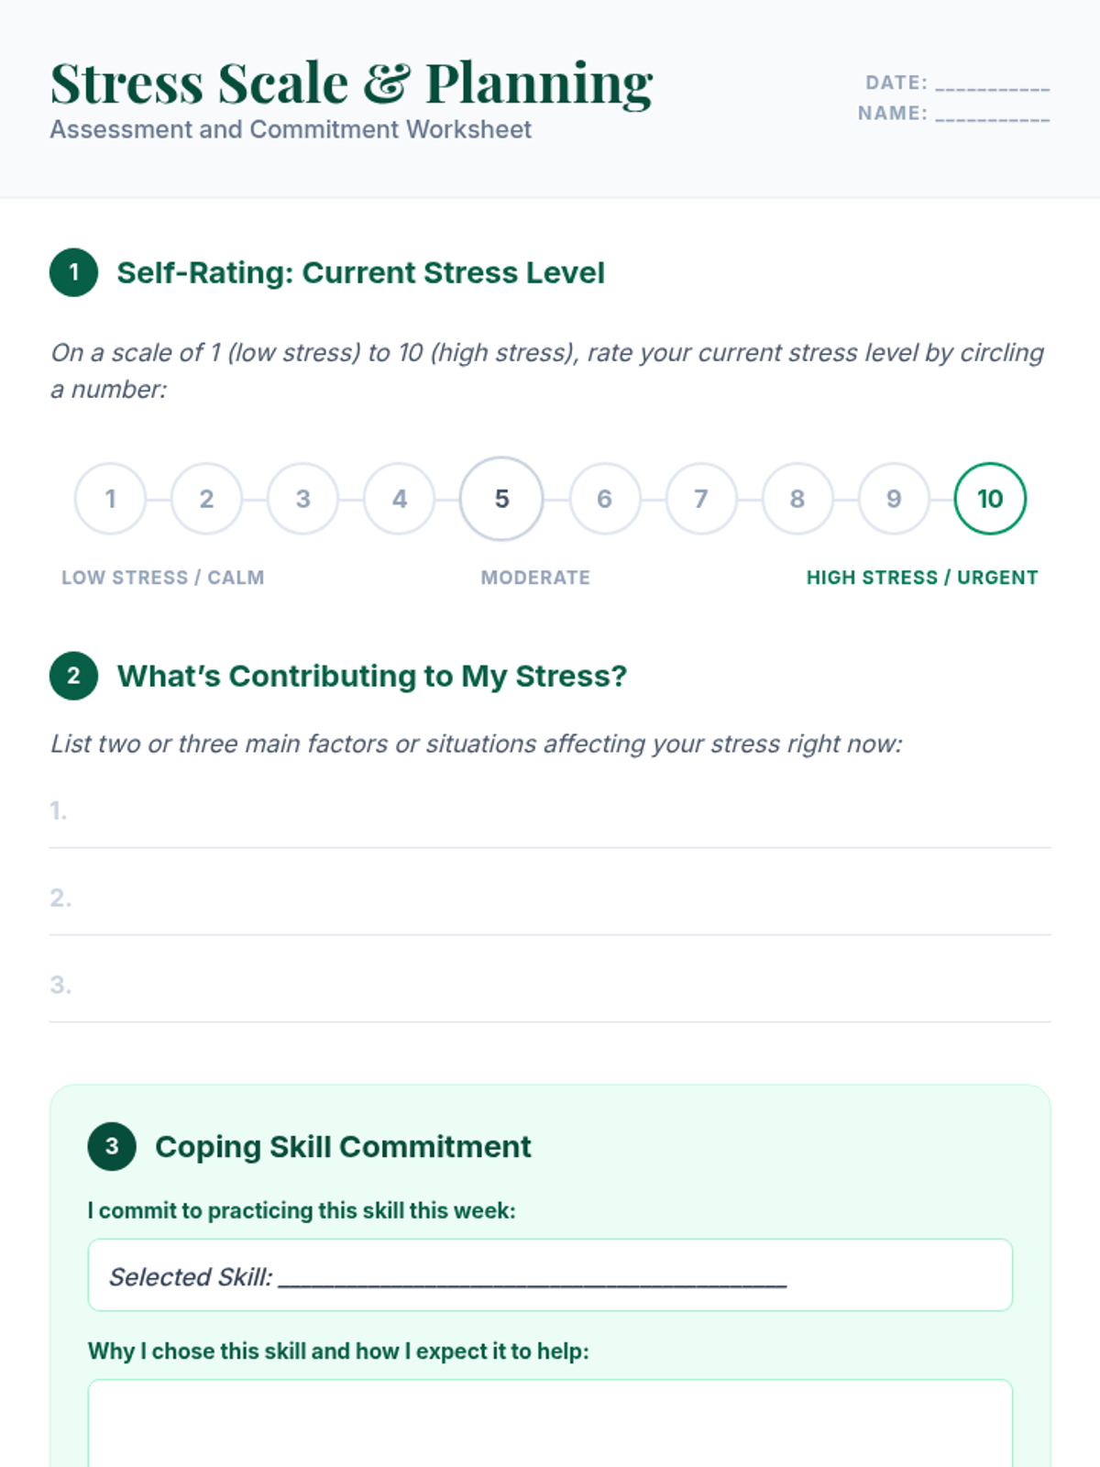Choose stress rating 8
The width and height of the screenshot is (1100, 1467).
pos(797,499)
